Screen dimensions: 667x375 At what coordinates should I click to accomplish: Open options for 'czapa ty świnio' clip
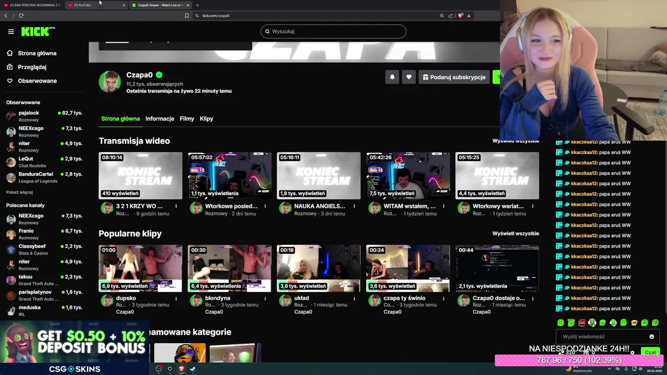click(443, 298)
